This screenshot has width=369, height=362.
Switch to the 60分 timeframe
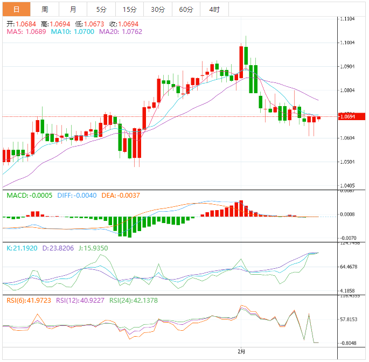(186, 9)
